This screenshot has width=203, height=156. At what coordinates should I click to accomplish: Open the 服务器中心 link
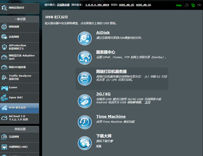pos(106,52)
